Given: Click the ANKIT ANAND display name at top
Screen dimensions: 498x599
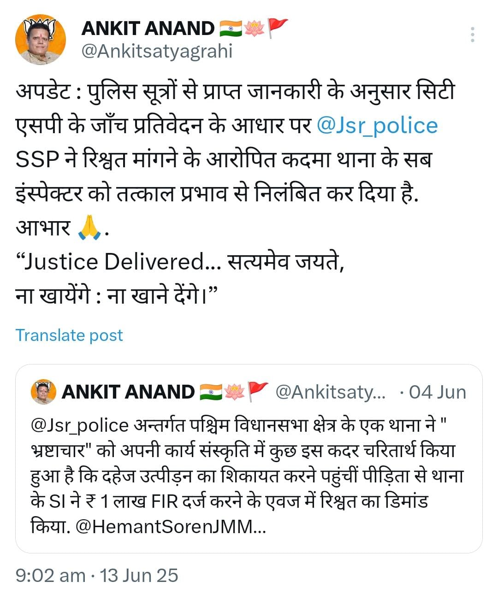Looking at the screenshot, I should [x=148, y=29].
